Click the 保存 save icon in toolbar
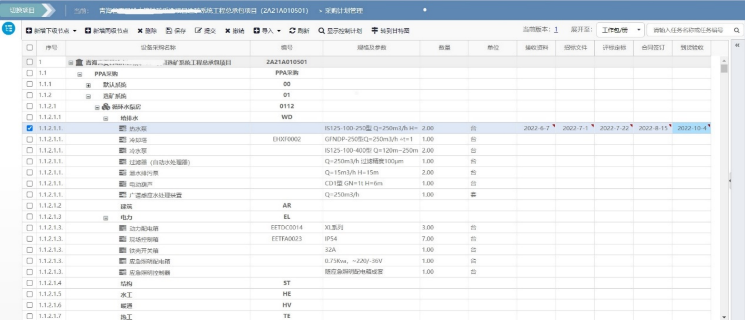This screenshot has width=746, height=321. coord(169,31)
